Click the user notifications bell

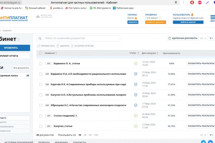pyautogui.click(x=192, y=15)
